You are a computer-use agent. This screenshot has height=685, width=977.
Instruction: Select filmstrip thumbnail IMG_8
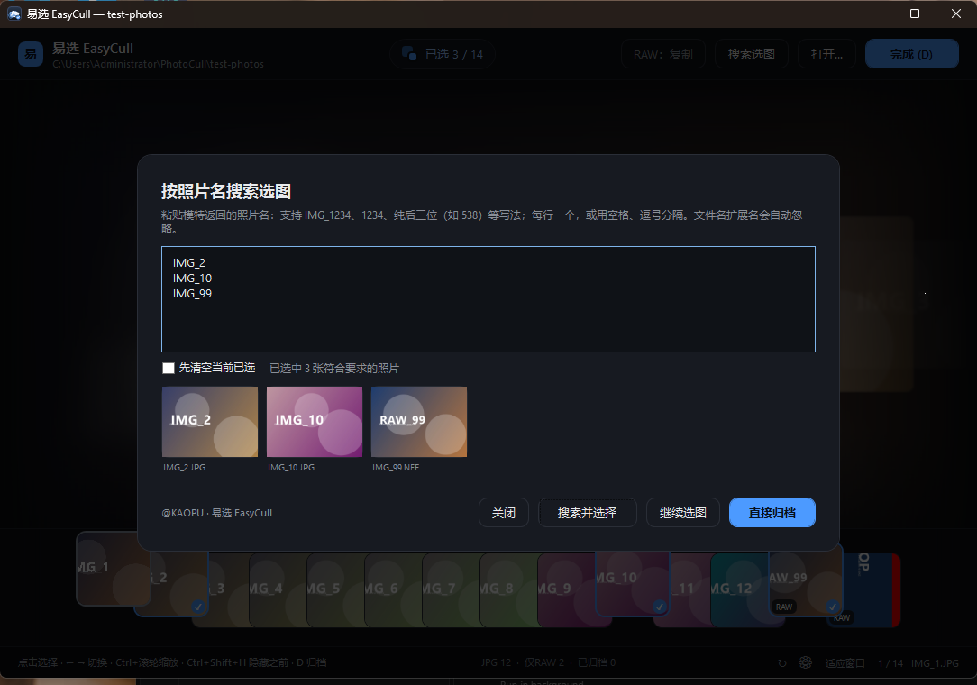click(x=508, y=589)
